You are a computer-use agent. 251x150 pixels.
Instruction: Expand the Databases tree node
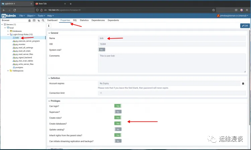coord(8,31)
